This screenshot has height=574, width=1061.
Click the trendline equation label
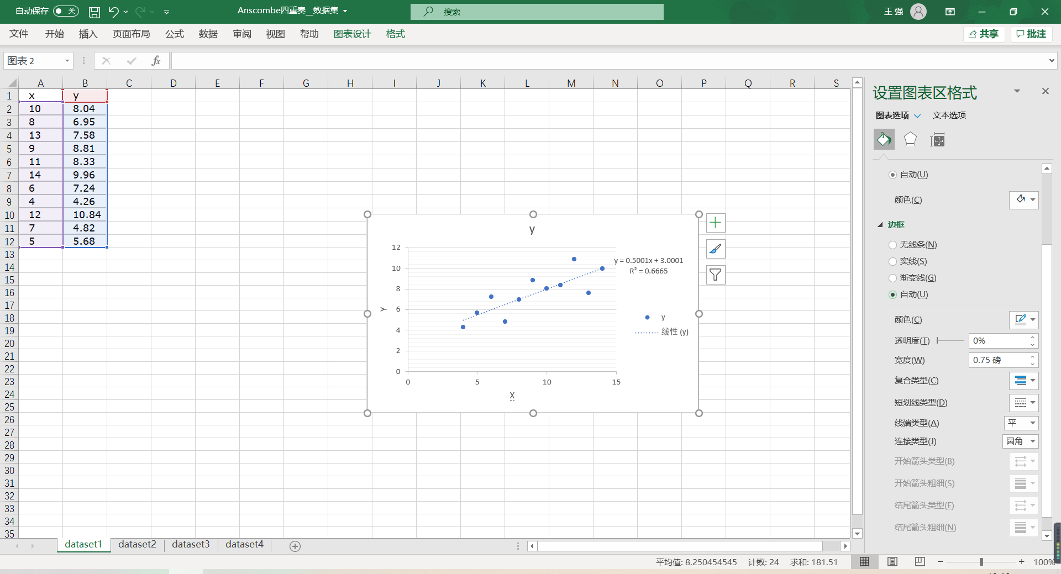point(649,266)
